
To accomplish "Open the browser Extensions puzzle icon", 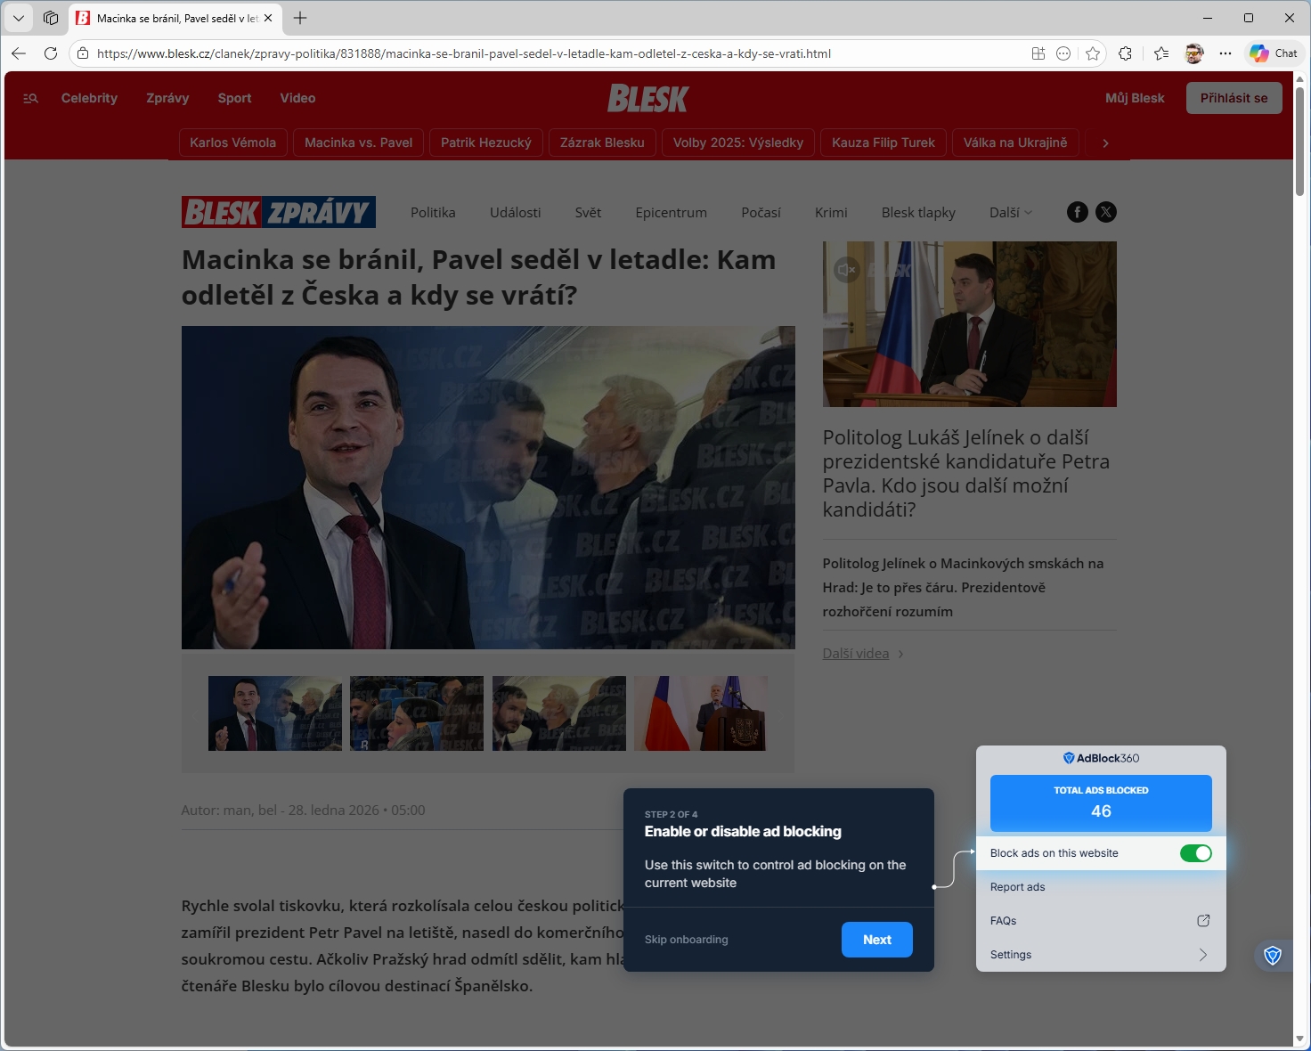I will coord(1126,53).
